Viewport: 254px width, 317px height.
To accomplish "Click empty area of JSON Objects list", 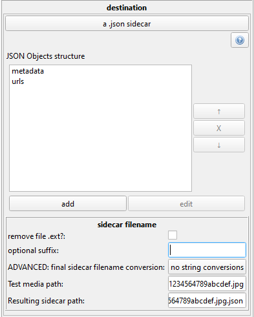I will (x=100, y=138).
